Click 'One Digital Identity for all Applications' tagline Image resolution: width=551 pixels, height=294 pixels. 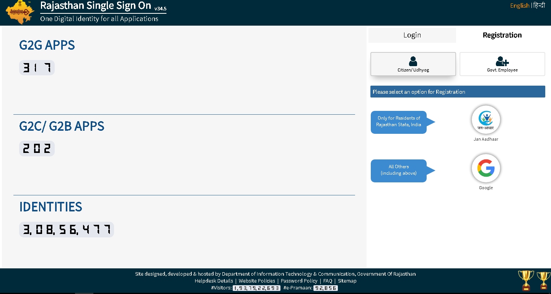(99, 19)
